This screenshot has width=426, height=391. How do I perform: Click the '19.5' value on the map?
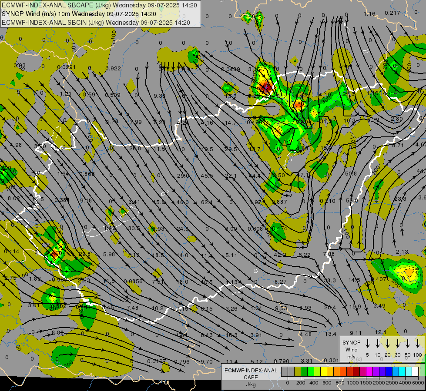207,149
